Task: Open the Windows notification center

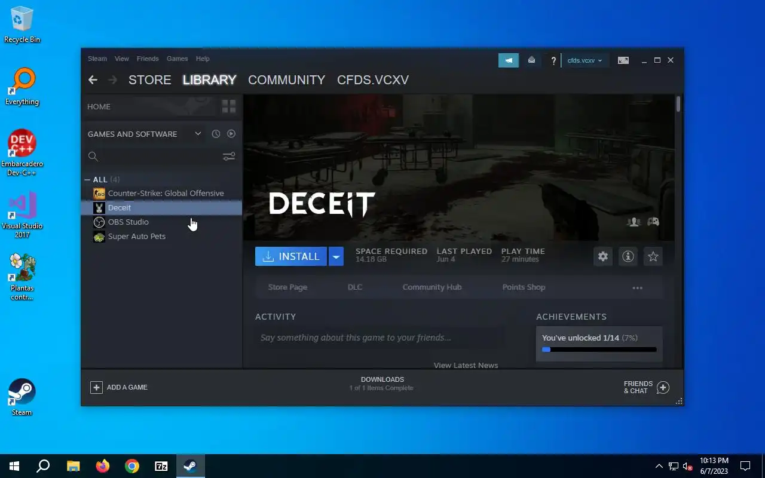Action: click(x=745, y=466)
